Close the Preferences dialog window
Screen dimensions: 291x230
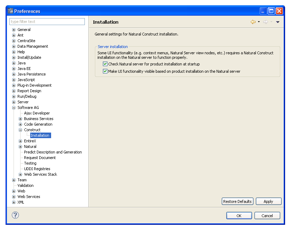point(279,11)
